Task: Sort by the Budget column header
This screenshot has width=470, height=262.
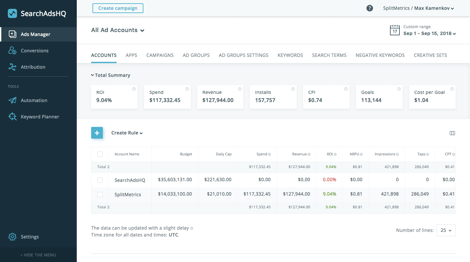Action: [186, 154]
